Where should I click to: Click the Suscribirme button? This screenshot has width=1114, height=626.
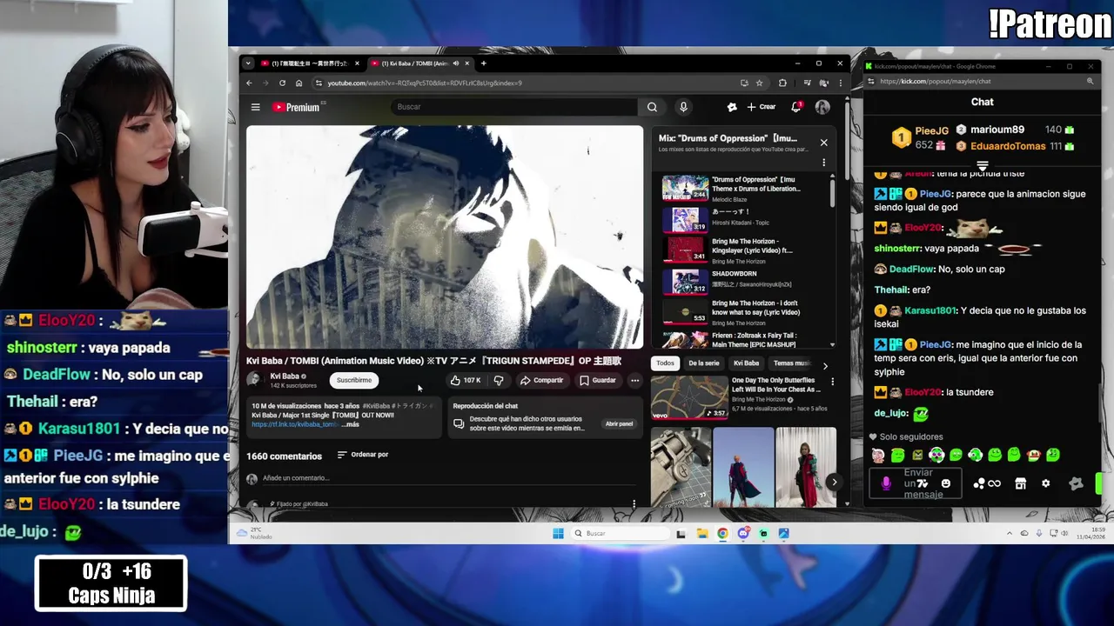point(354,380)
